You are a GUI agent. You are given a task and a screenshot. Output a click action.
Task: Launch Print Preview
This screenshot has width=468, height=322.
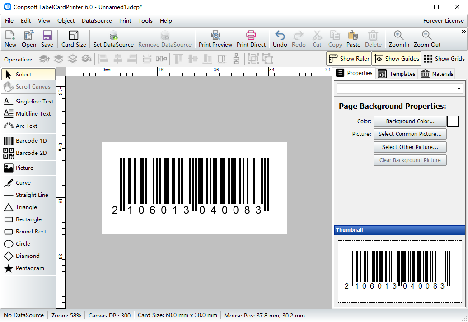[x=215, y=39]
